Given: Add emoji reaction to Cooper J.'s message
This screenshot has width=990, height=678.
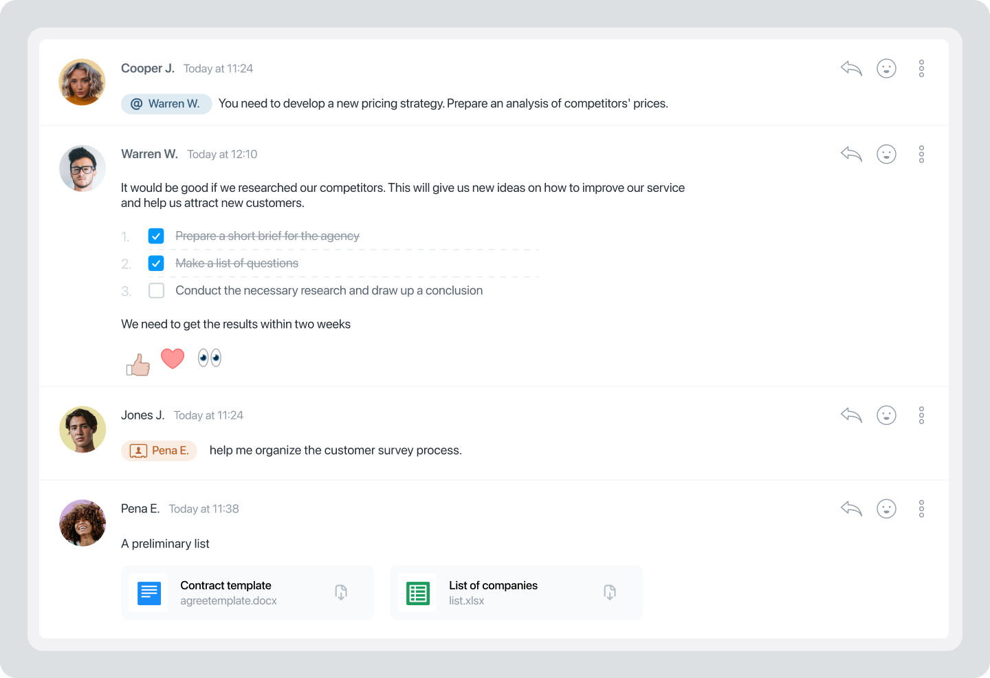Looking at the screenshot, I should [x=886, y=68].
